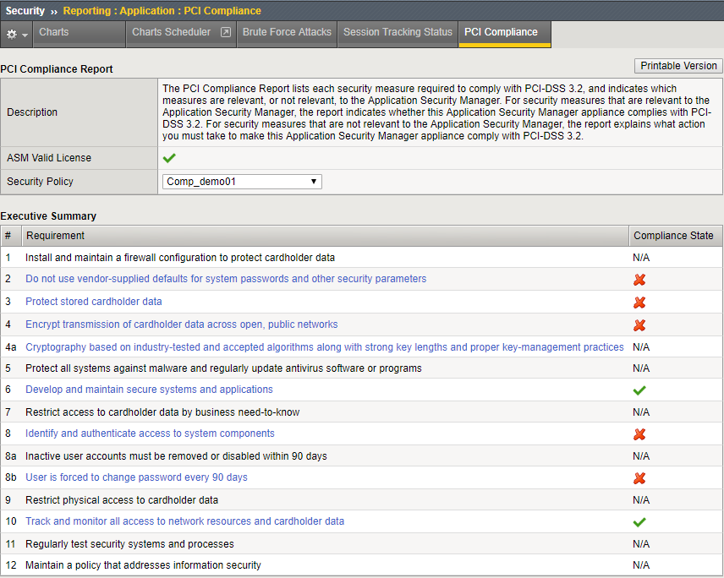Click N/A for requirement 4a
This screenshot has width=724, height=578.
pyautogui.click(x=641, y=347)
